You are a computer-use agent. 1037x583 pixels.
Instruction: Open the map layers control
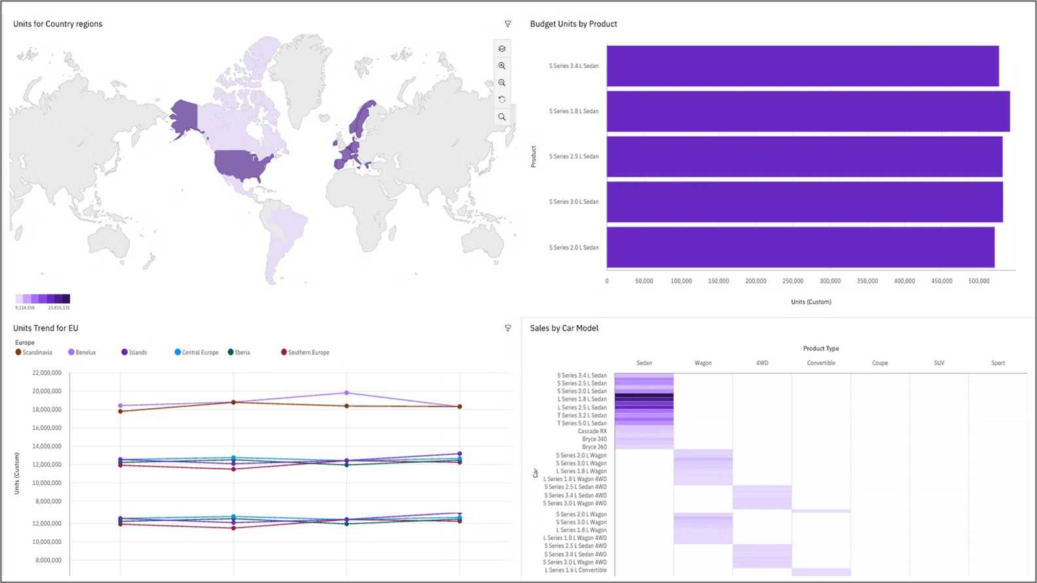tap(502, 48)
